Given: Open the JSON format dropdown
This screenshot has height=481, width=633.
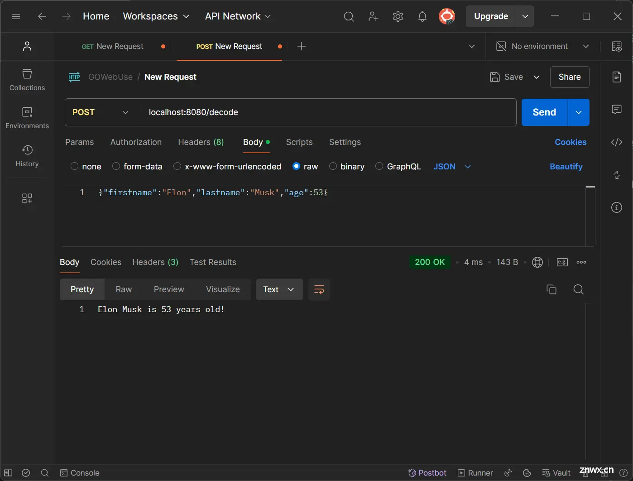Looking at the screenshot, I should point(452,167).
